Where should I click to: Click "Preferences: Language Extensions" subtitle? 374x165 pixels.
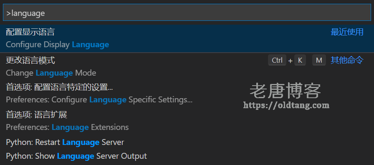67,127
